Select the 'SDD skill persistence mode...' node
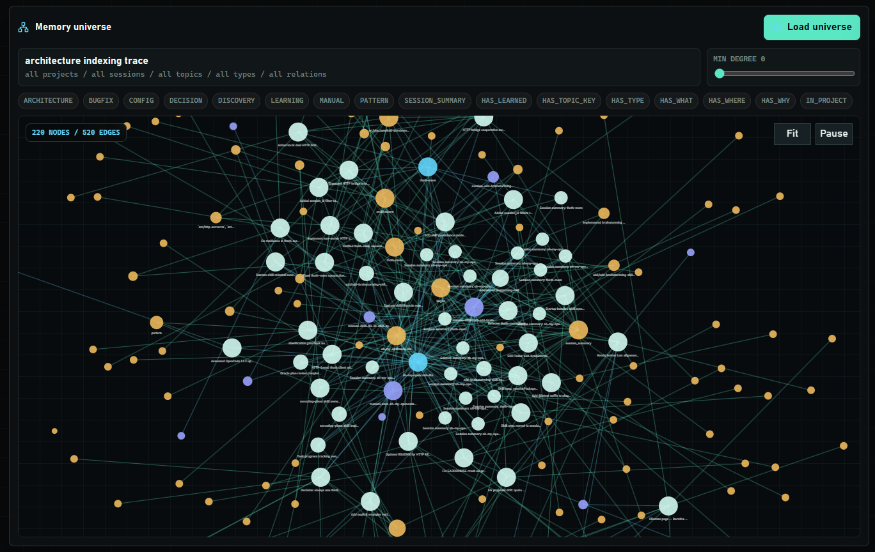This screenshot has height=552, width=875. (445, 222)
